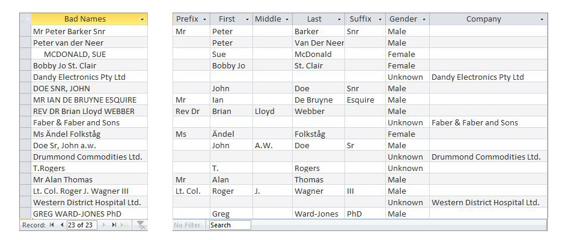
Task: Click the select-all corner box of datasheet
Action: (25, 19)
